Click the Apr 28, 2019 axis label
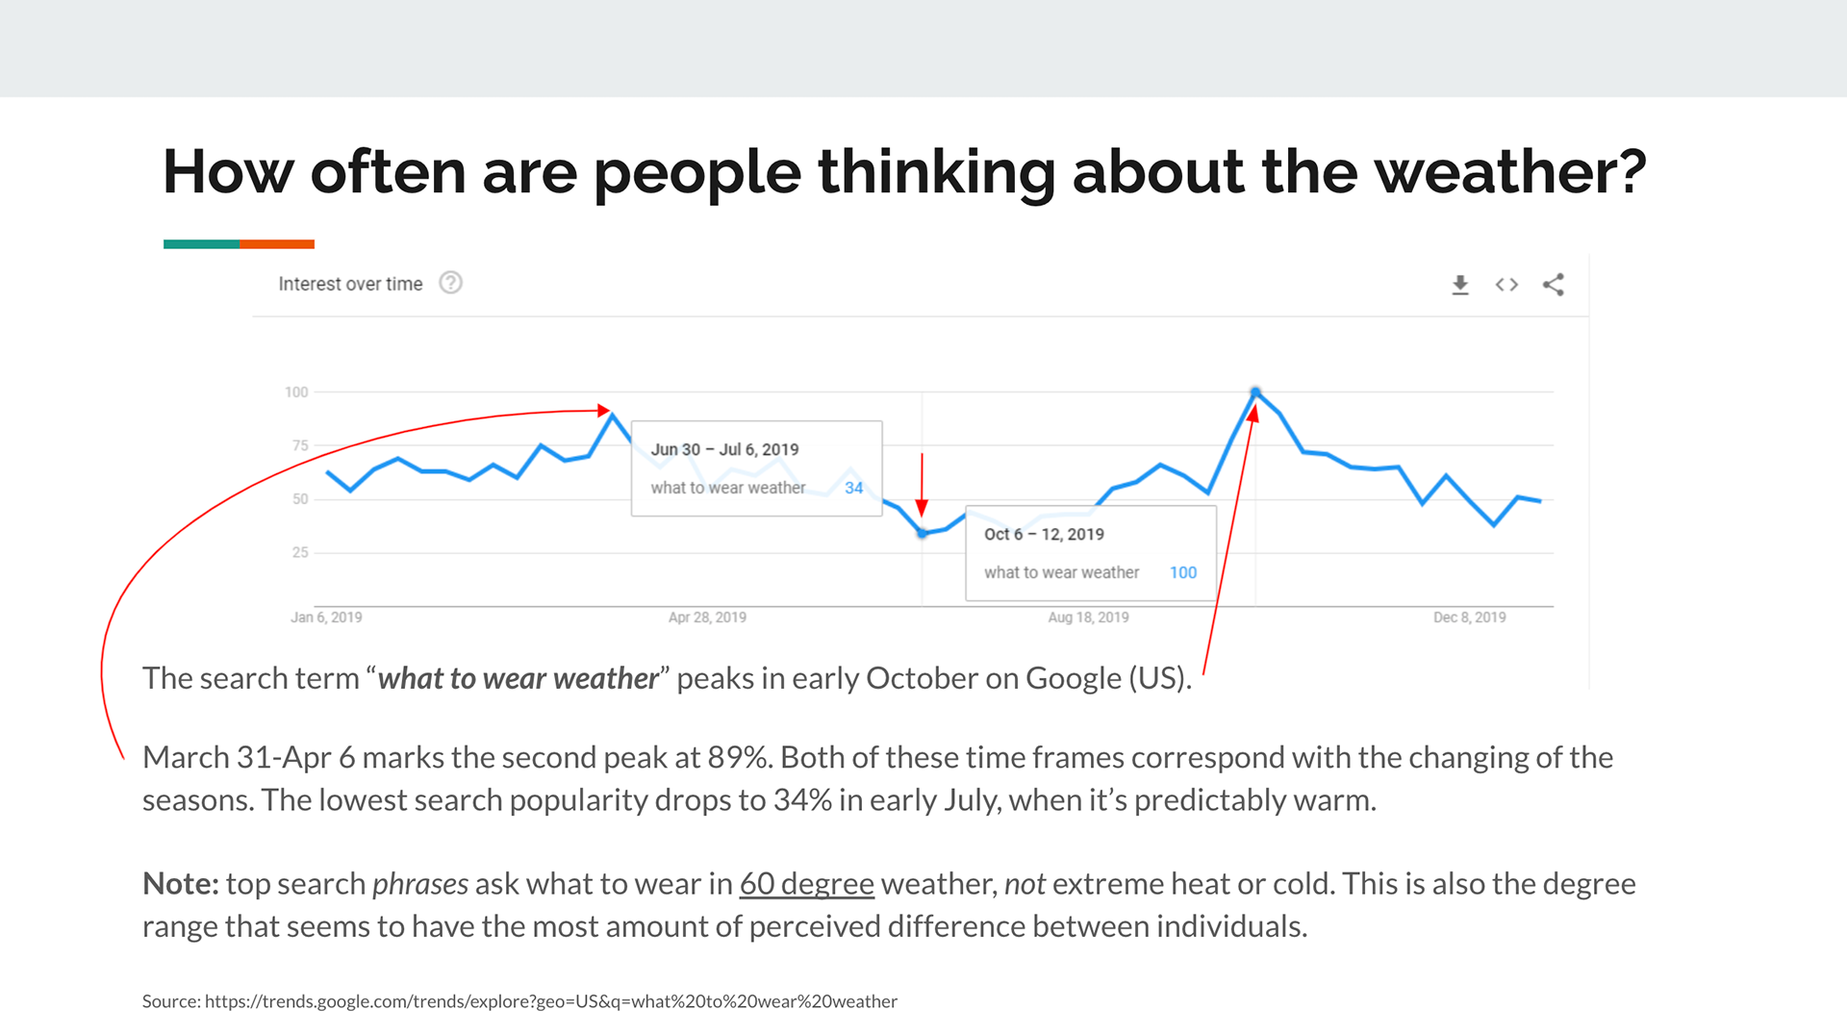 tap(707, 618)
